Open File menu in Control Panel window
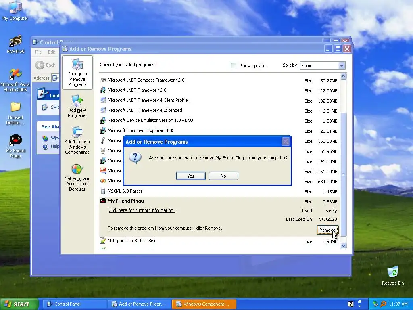 [x=38, y=52]
